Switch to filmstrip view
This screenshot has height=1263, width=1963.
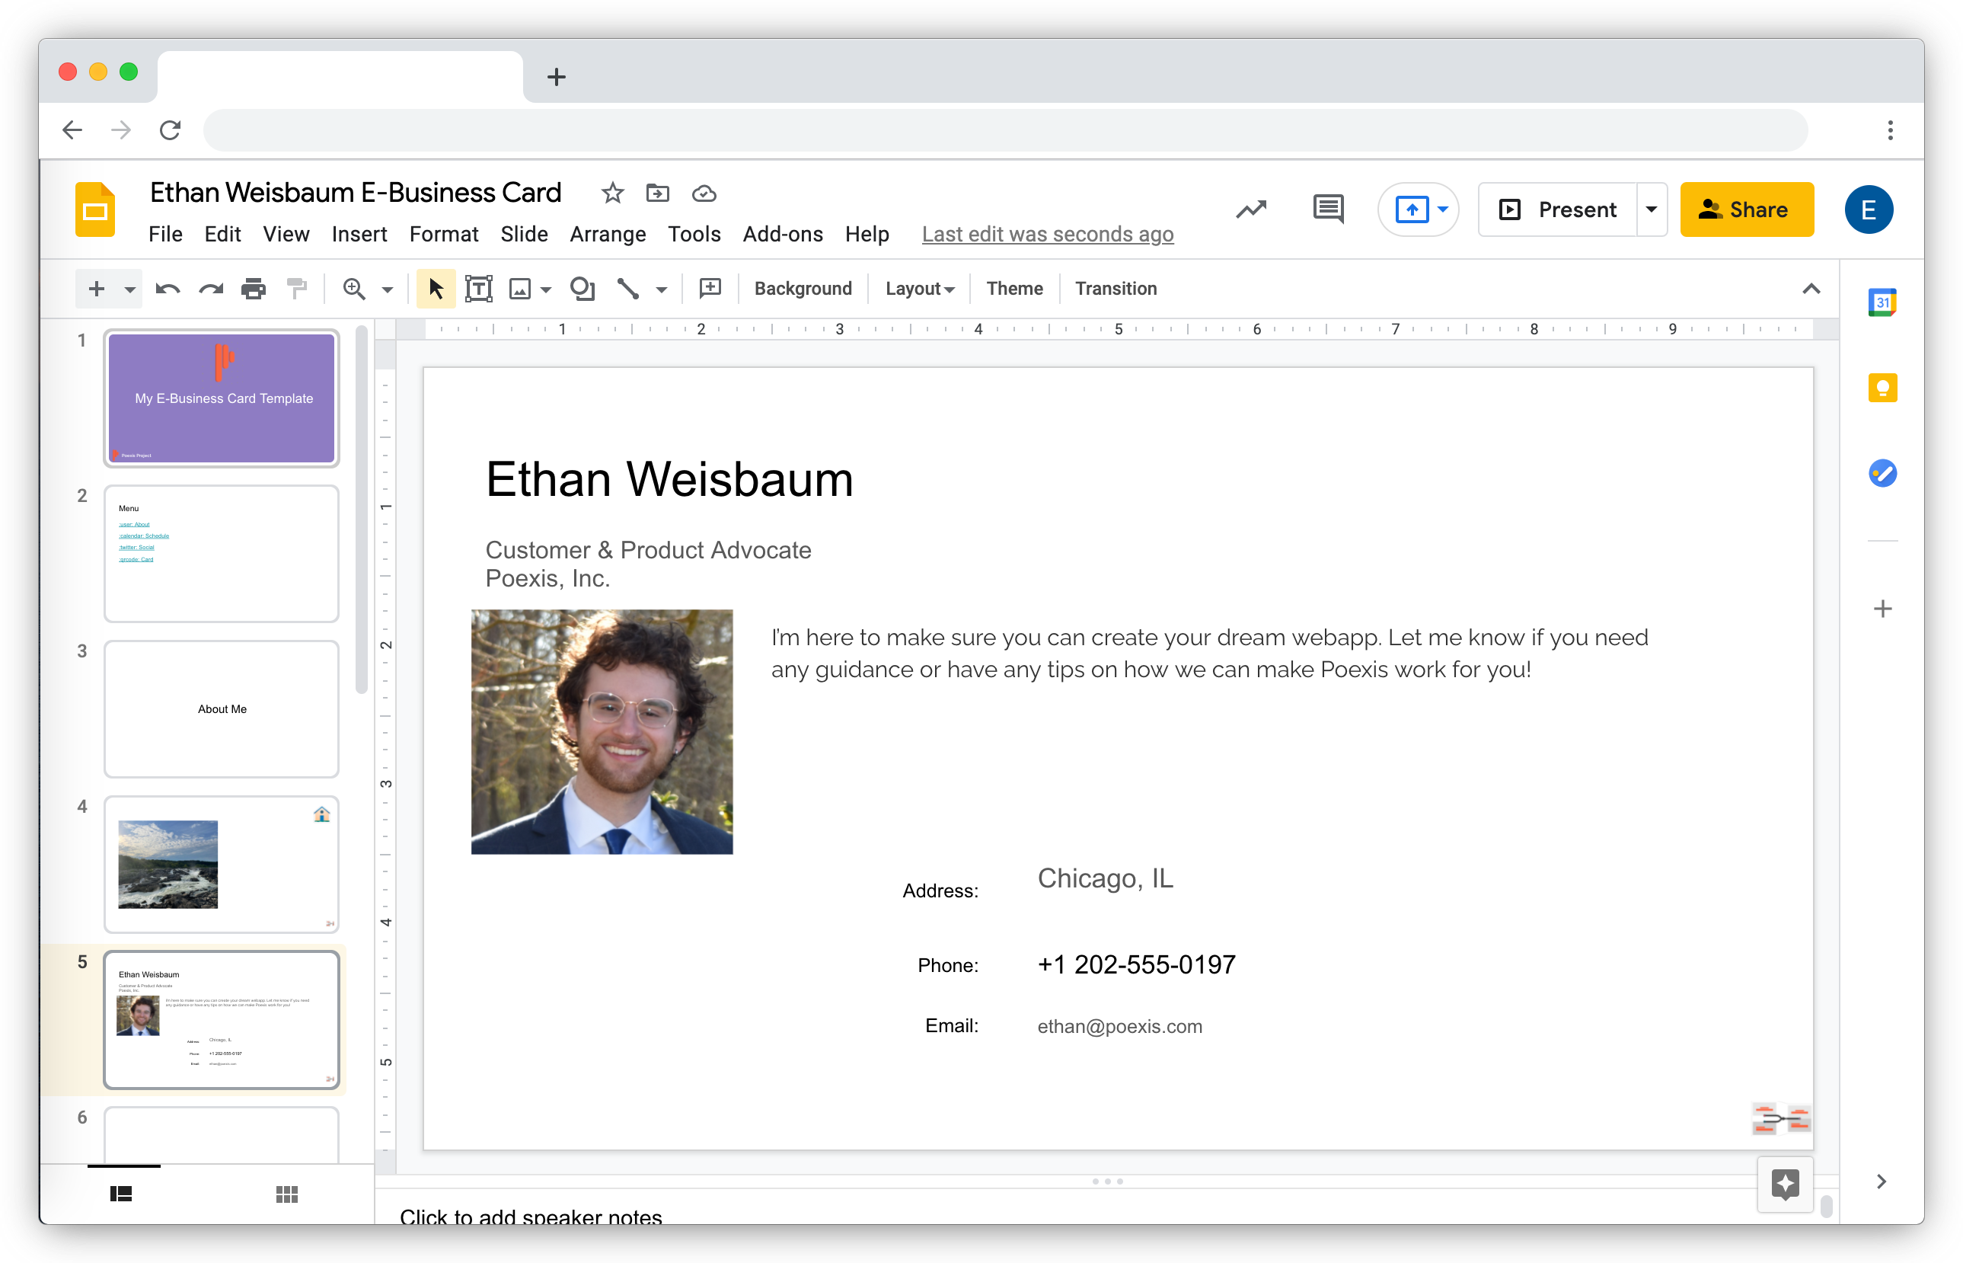point(120,1194)
